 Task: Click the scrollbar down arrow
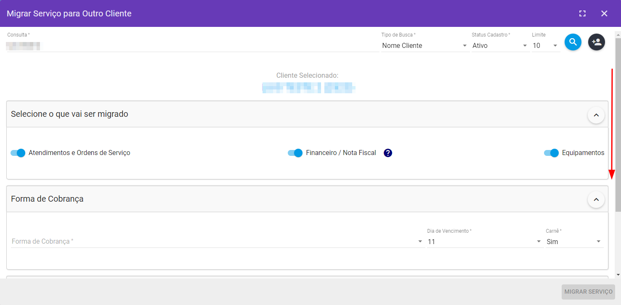[x=618, y=275]
